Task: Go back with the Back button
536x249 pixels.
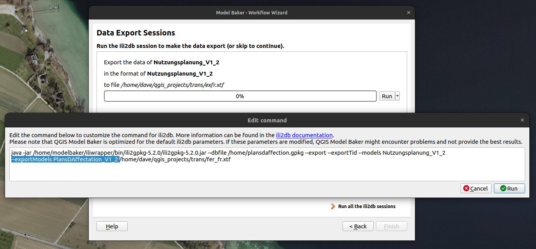Action: coord(358,226)
